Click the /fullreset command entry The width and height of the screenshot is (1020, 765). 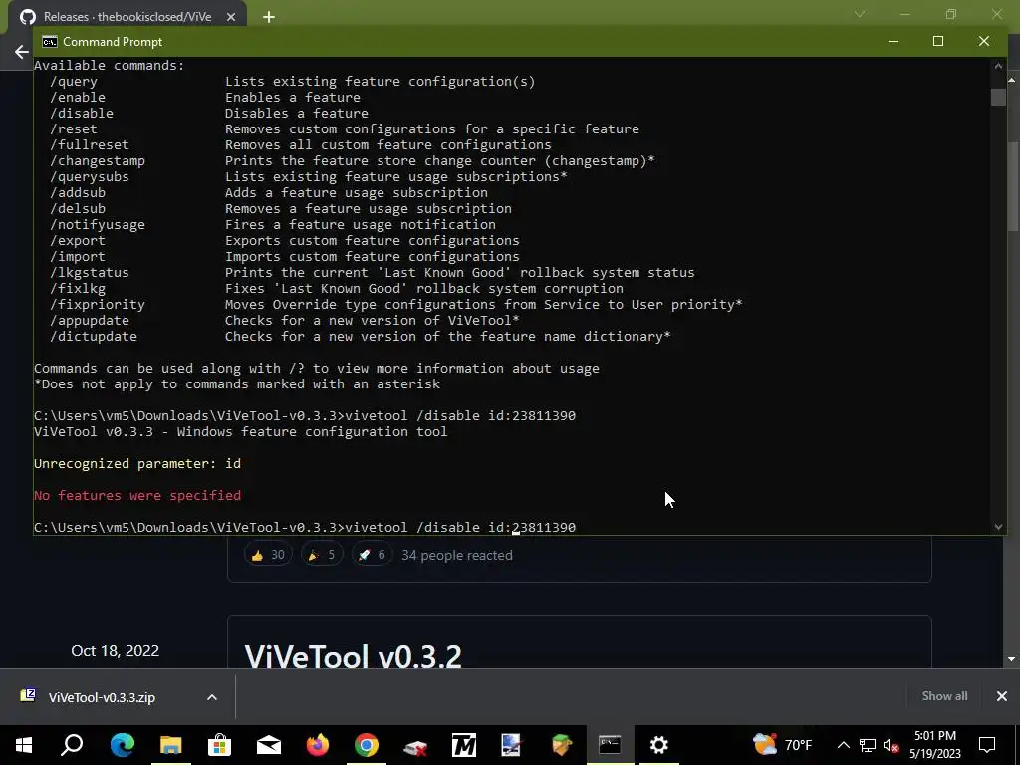click(90, 145)
